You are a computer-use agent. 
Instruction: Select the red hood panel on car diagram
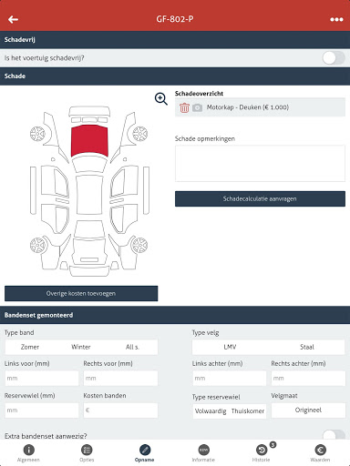pos(89,141)
